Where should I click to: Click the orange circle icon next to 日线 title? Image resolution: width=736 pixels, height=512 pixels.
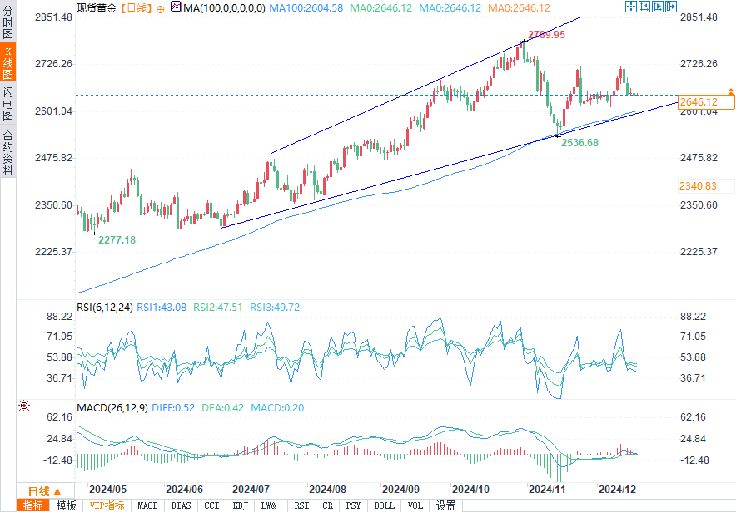click(x=161, y=7)
